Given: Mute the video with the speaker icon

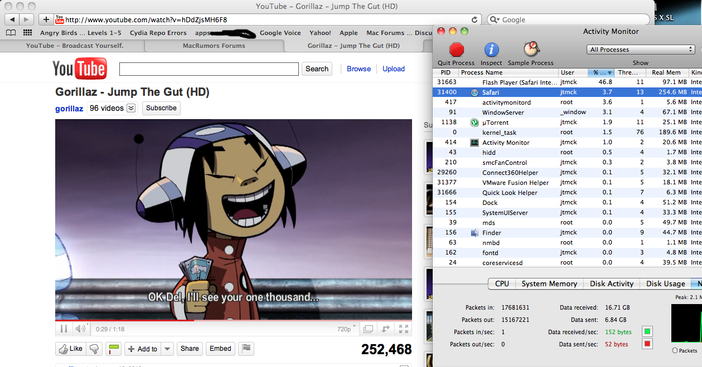Looking at the screenshot, I should 80,329.
